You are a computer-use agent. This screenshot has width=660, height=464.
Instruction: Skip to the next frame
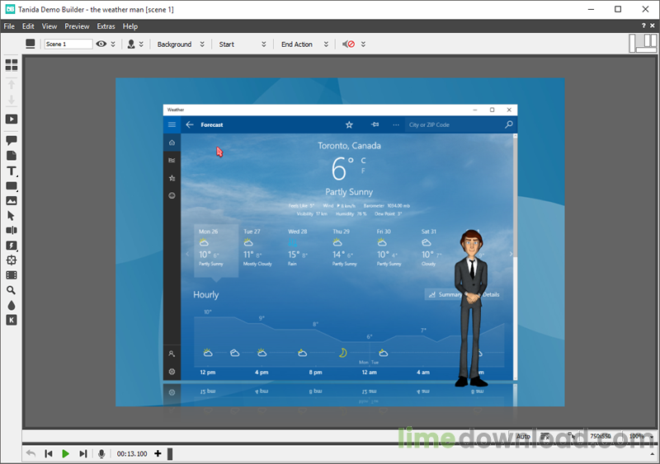coord(83,453)
